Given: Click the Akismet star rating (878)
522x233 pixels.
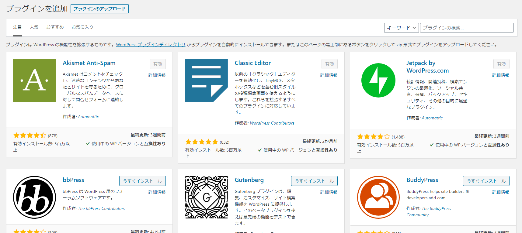Looking at the screenshot, I should pos(30,135).
